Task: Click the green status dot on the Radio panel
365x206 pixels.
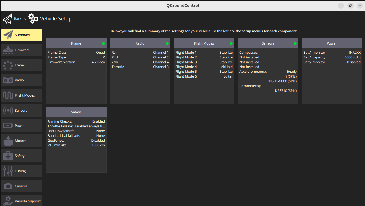Action: coord(167,43)
